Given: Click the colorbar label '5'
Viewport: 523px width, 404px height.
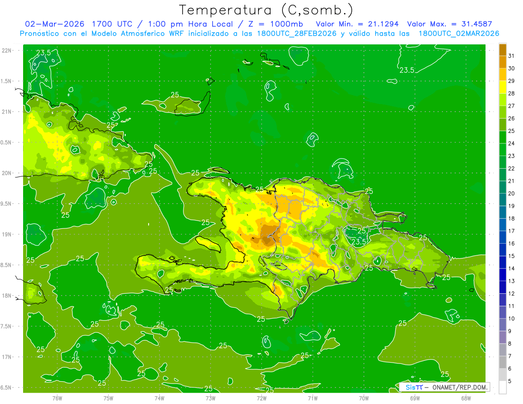Looking at the screenshot, I should [510, 381].
